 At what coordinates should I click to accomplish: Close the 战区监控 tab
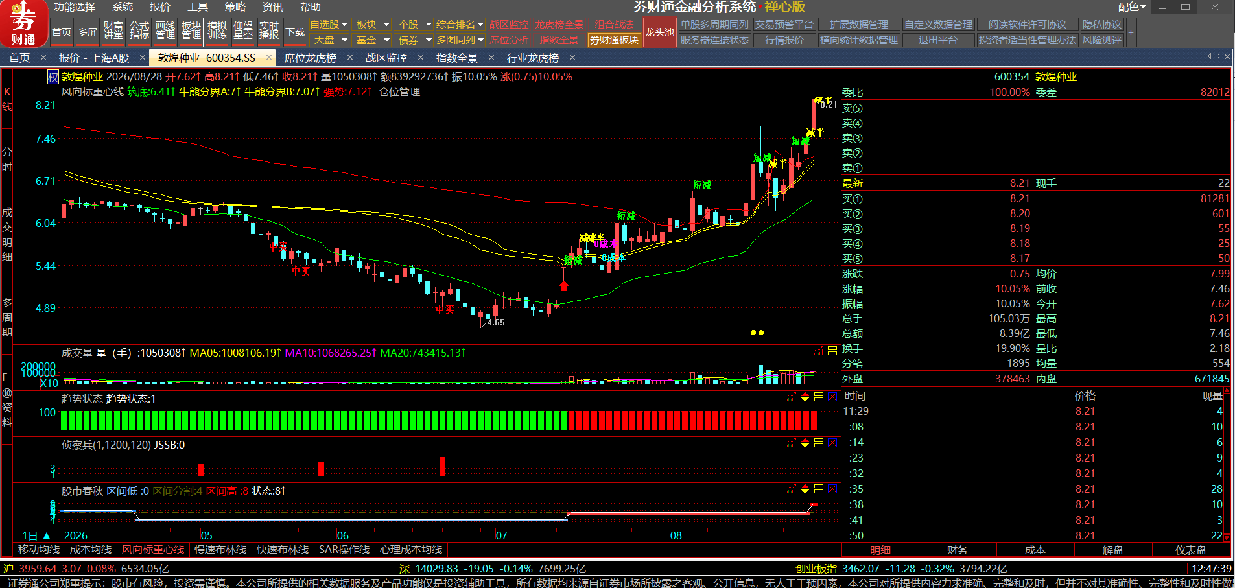[x=421, y=58]
